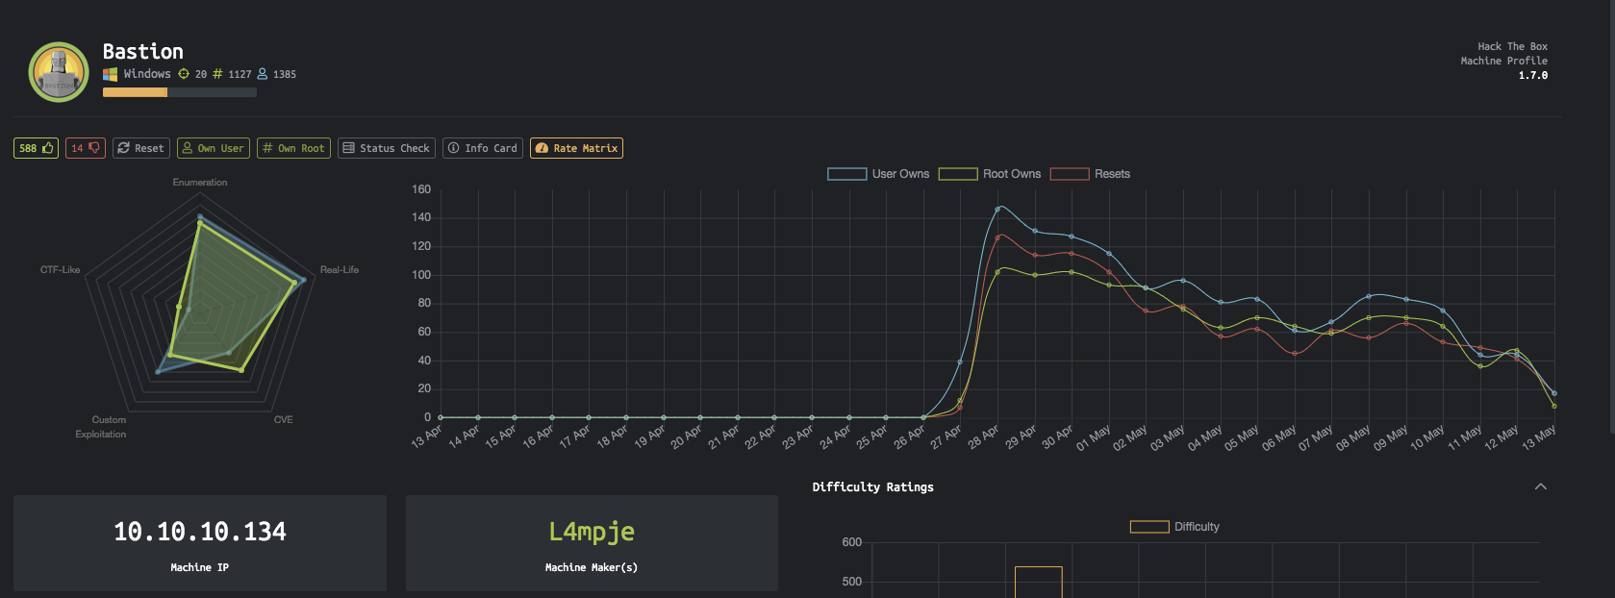Open the Rate Matrix
1615x598 pixels.
pos(576,148)
